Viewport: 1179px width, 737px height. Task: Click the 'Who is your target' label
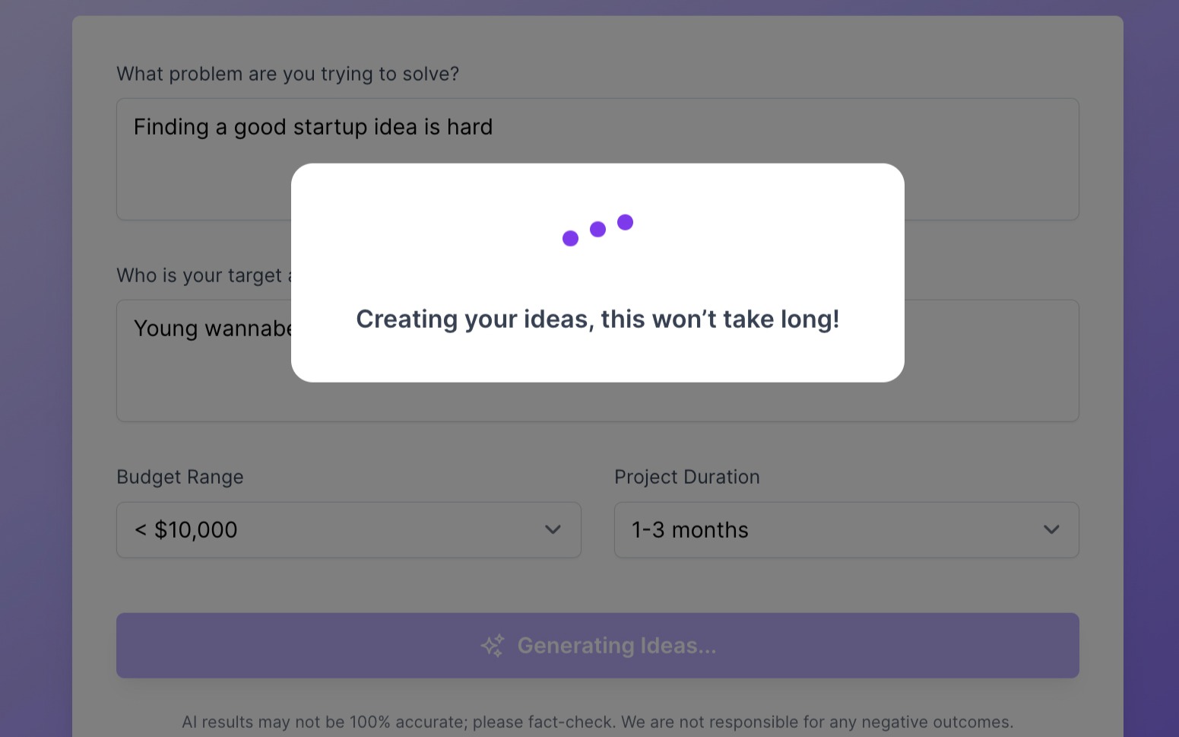[x=204, y=275]
